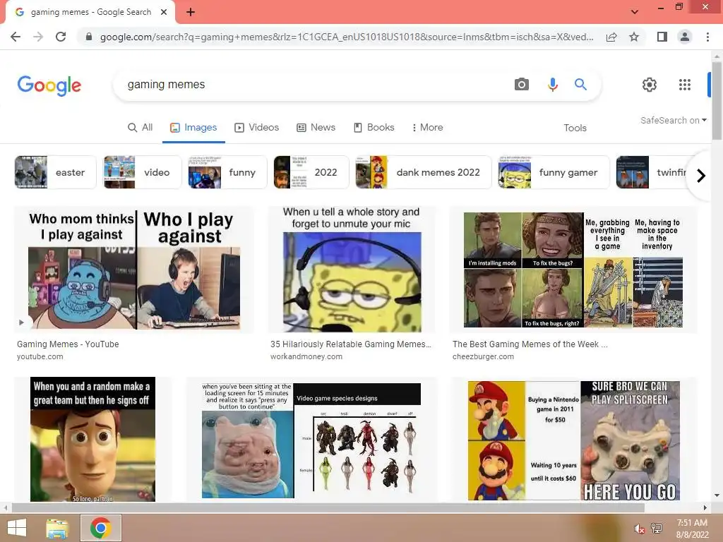This screenshot has height=542, width=723.
Task: Filter by easter chip
Action: pos(55,172)
